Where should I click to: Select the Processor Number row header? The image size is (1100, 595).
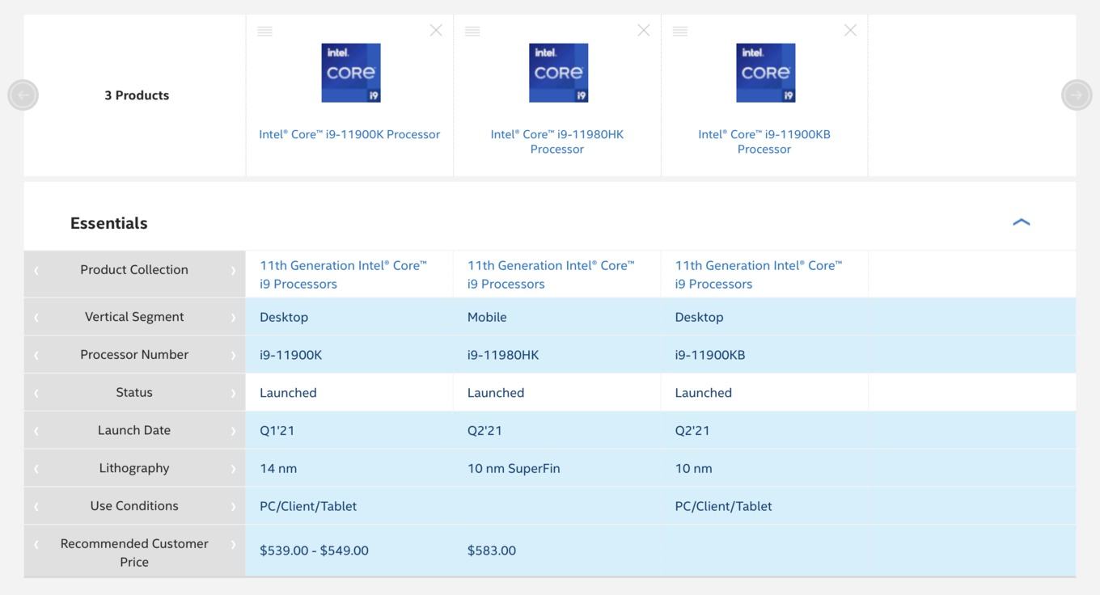134,355
